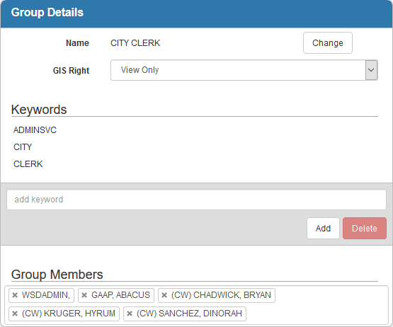Remove (CW) KRUGER, HYRUM from members
The image size is (393, 327).
point(15,314)
